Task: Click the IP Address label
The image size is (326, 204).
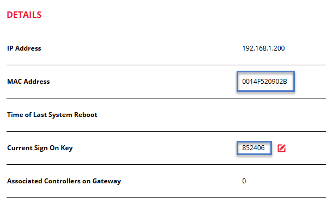Action: click(x=24, y=48)
